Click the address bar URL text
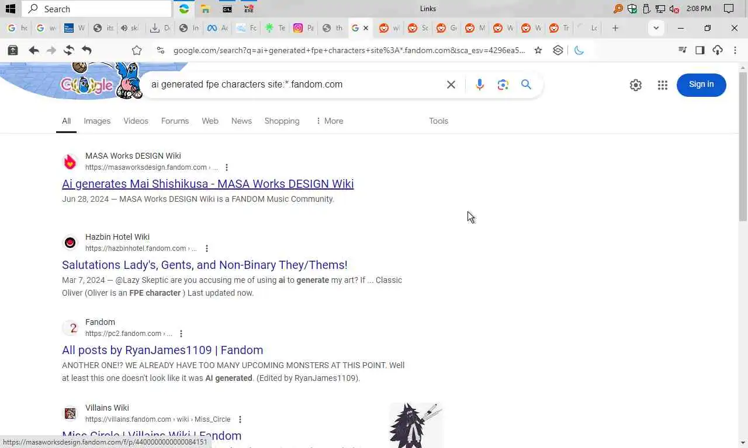 (349, 50)
